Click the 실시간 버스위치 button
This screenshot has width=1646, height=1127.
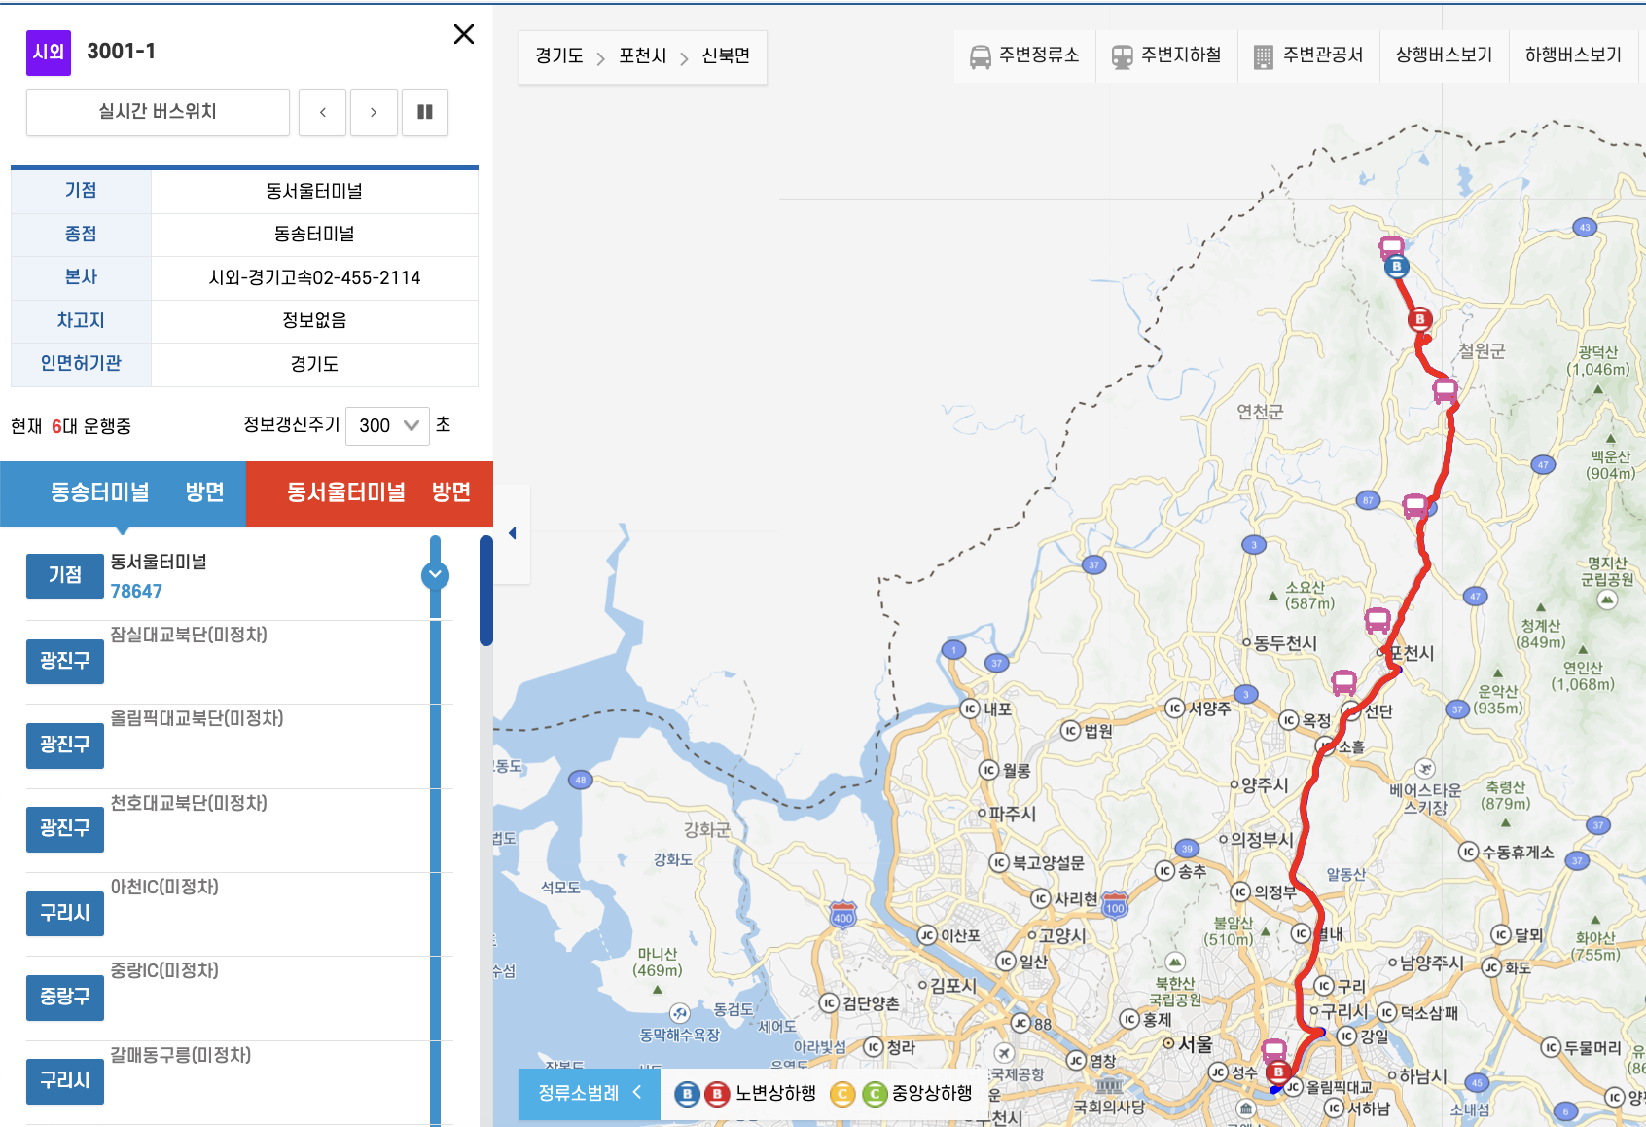[x=158, y=112]
